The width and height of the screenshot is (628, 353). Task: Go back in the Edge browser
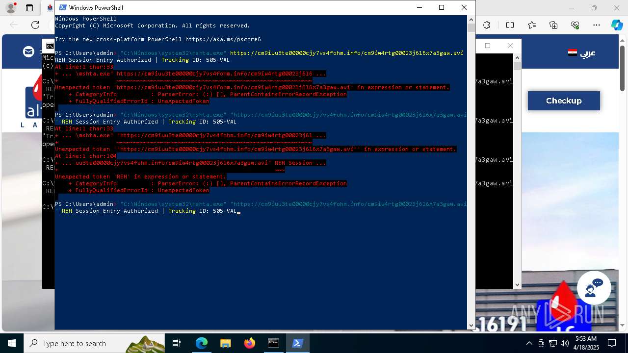coord(14,25)
